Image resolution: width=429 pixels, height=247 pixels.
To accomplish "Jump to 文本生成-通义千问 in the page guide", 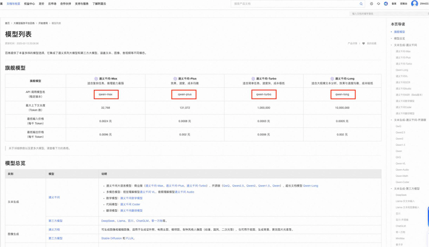I will click(406, 45).
